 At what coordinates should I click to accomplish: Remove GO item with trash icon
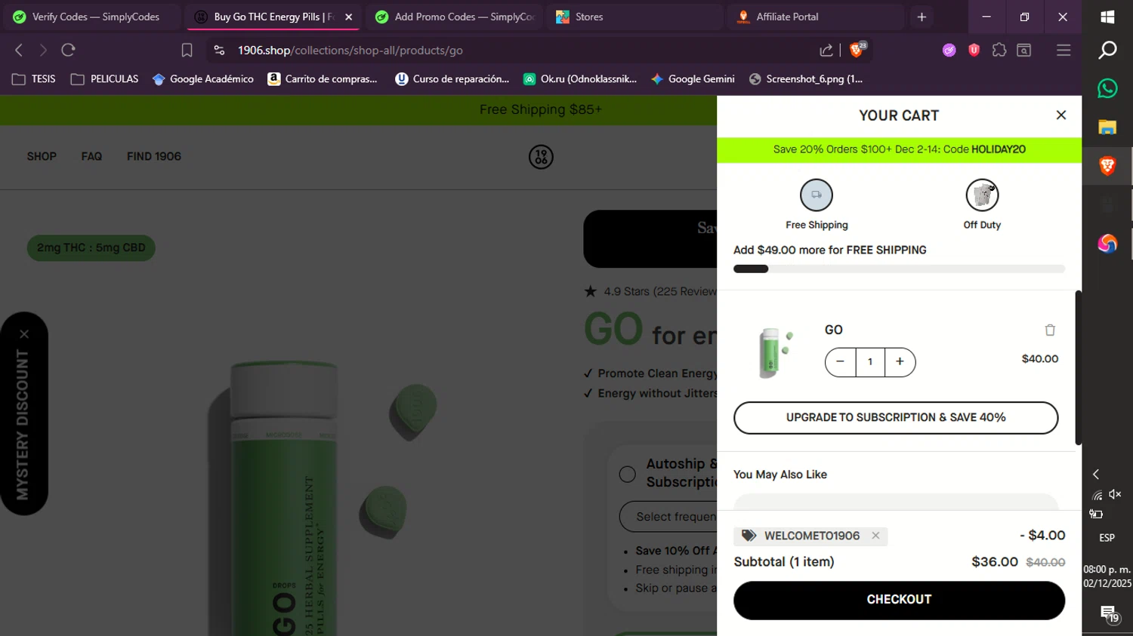[1050, 330]
